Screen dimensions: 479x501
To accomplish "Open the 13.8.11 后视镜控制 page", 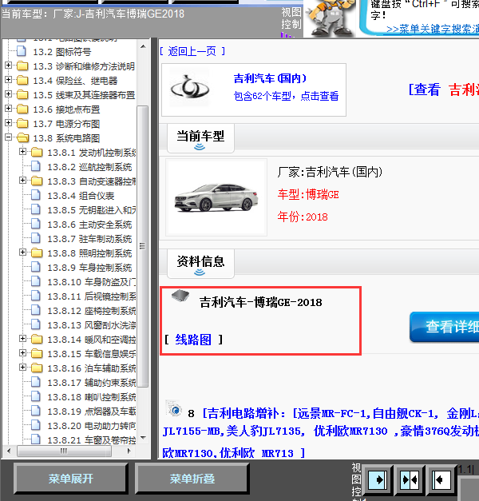I will pos(92,296).
